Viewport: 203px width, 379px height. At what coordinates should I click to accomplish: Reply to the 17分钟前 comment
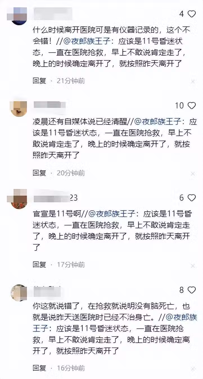(x=39, y=265)
